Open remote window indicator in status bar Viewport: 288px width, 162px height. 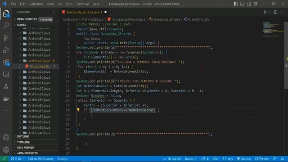click(x=4, y=158)
